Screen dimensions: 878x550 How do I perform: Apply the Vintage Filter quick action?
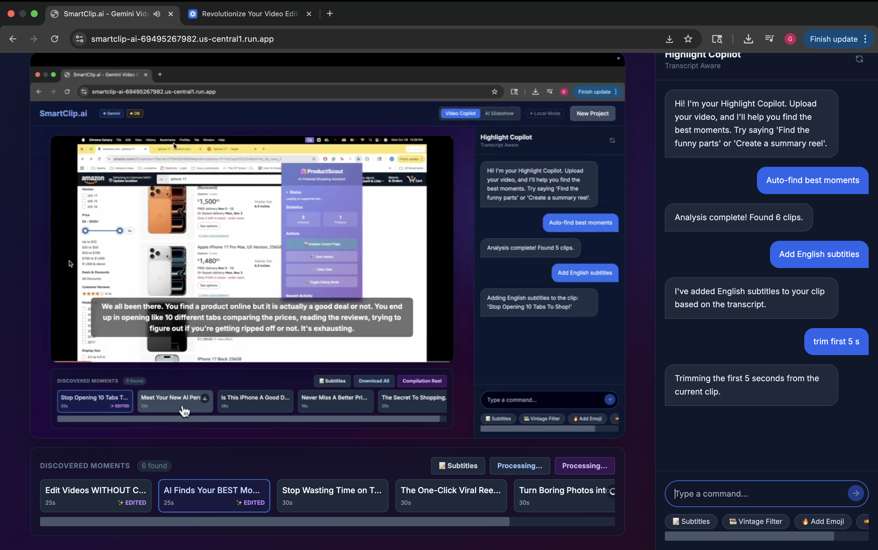click(755, 521)
